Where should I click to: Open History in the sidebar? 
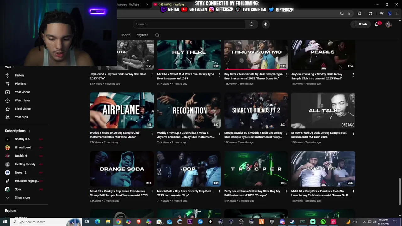pyautogui.click(x=19, y=75)
